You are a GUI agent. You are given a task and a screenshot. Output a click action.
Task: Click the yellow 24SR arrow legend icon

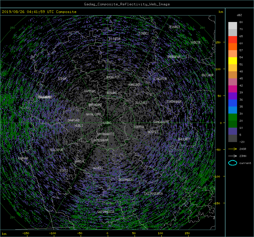[233, 149]
